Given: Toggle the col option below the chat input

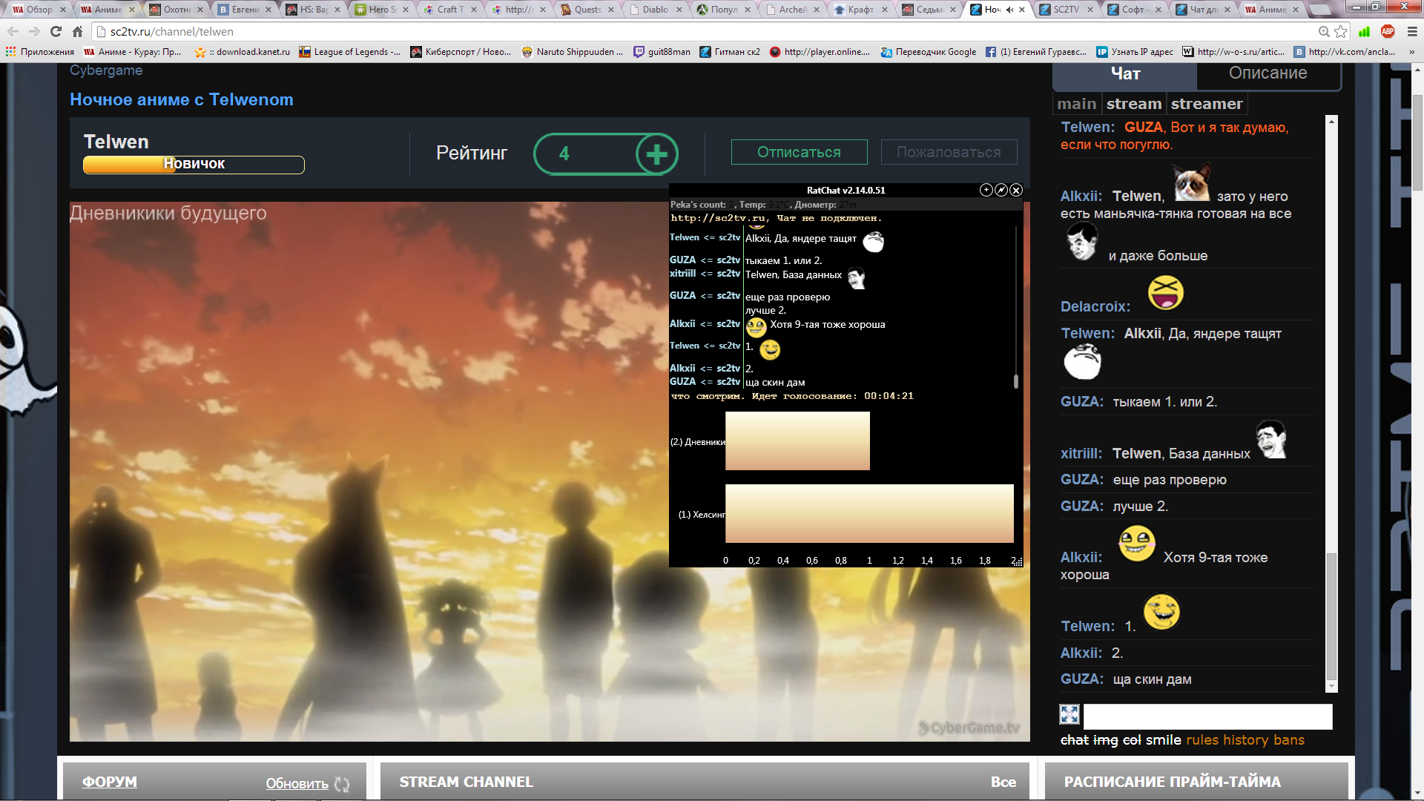Looking at the screenshot, I should point(1132,740).
